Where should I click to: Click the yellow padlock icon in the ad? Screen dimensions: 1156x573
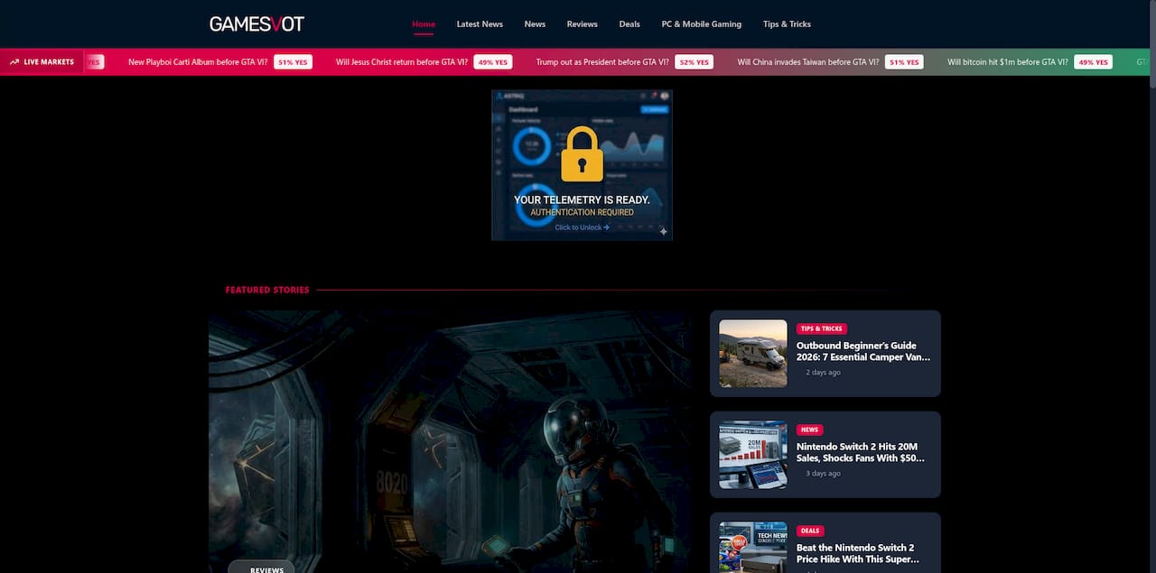coord(582,154)
